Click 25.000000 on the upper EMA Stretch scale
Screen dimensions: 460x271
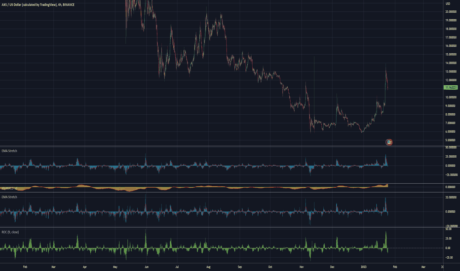tap(451, 157)
